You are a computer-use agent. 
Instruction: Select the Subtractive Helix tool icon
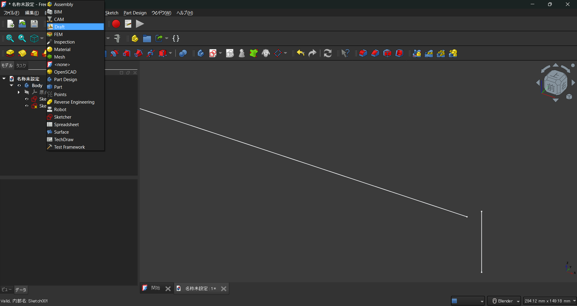[151, 53]
